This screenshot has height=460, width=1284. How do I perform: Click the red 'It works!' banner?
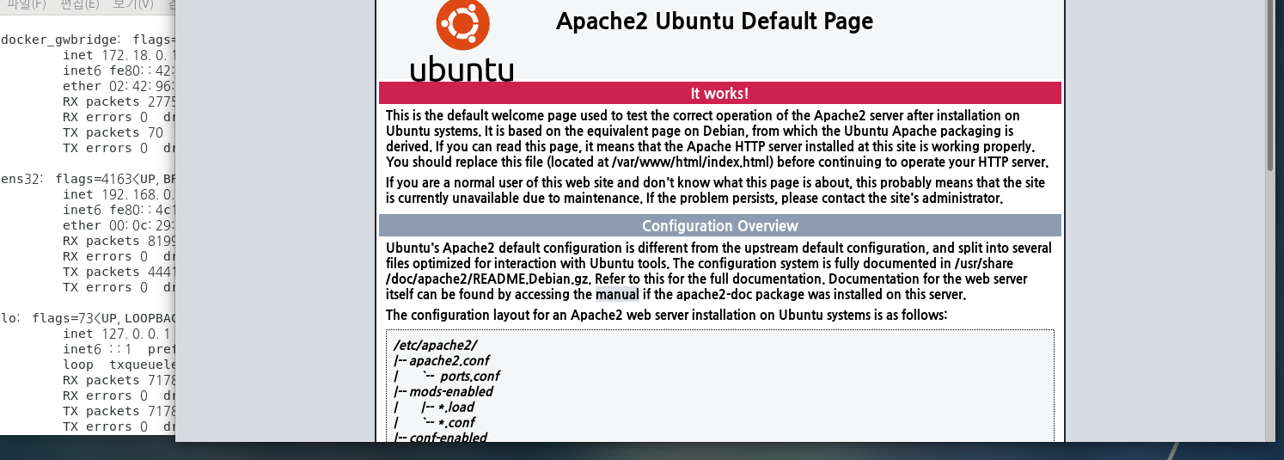pyautogui.click(x=720, y=93)
